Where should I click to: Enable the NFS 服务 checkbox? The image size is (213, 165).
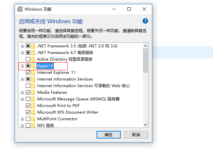coord(28,125)
